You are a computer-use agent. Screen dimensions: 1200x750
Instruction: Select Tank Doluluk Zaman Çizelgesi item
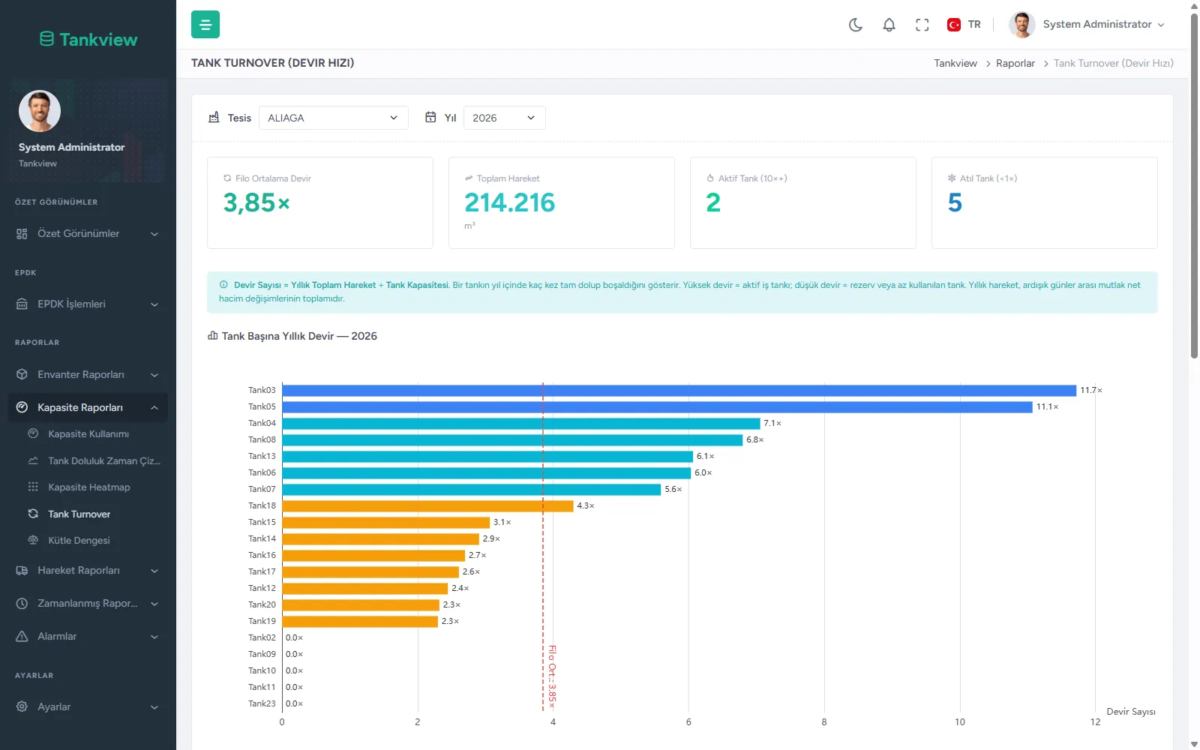tap(104, 460)
